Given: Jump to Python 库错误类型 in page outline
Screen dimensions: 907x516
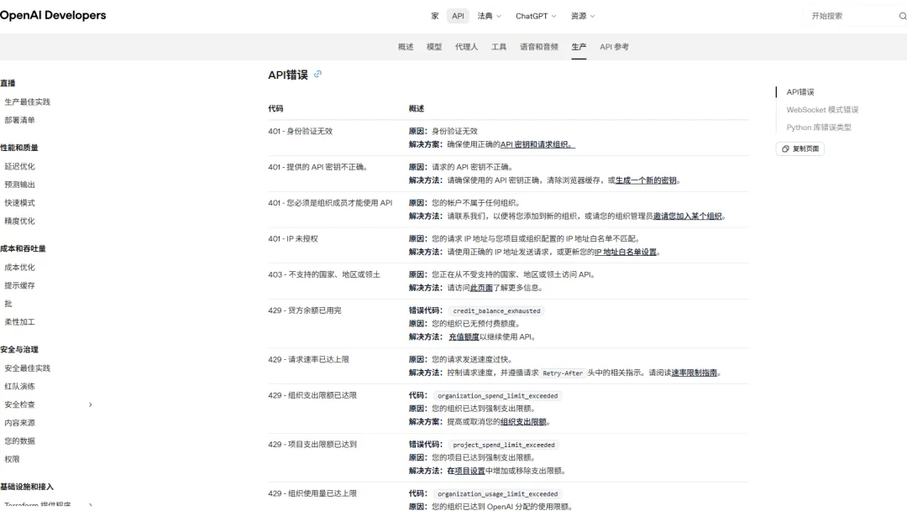Looking at the screenshot, I should pos(819,128).
